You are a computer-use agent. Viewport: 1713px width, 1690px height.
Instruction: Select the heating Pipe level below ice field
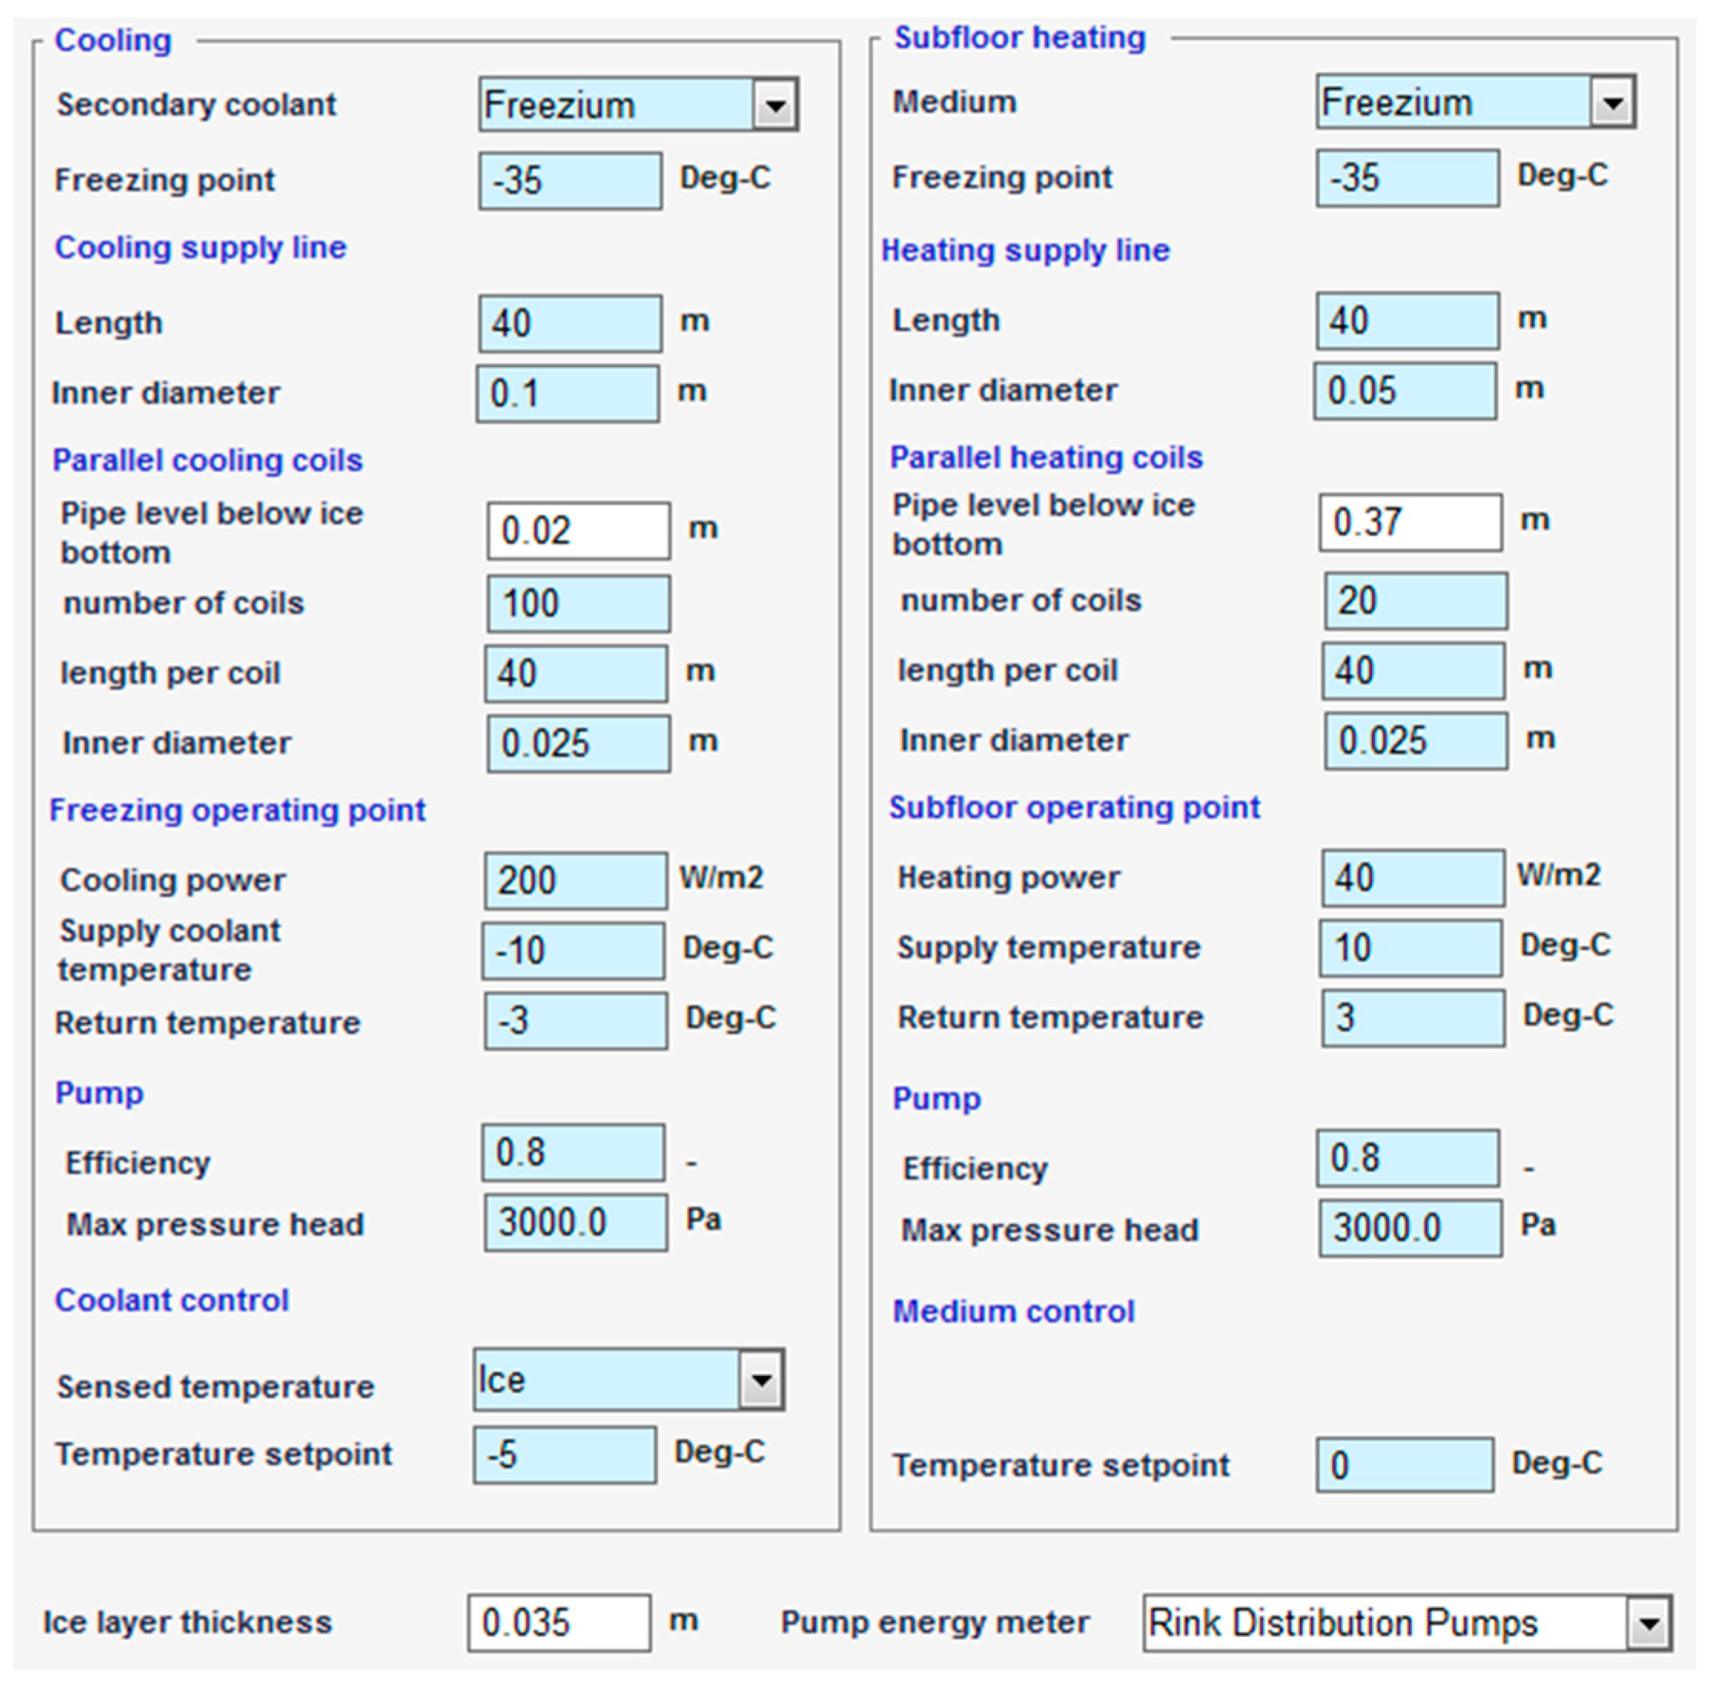1410,523
